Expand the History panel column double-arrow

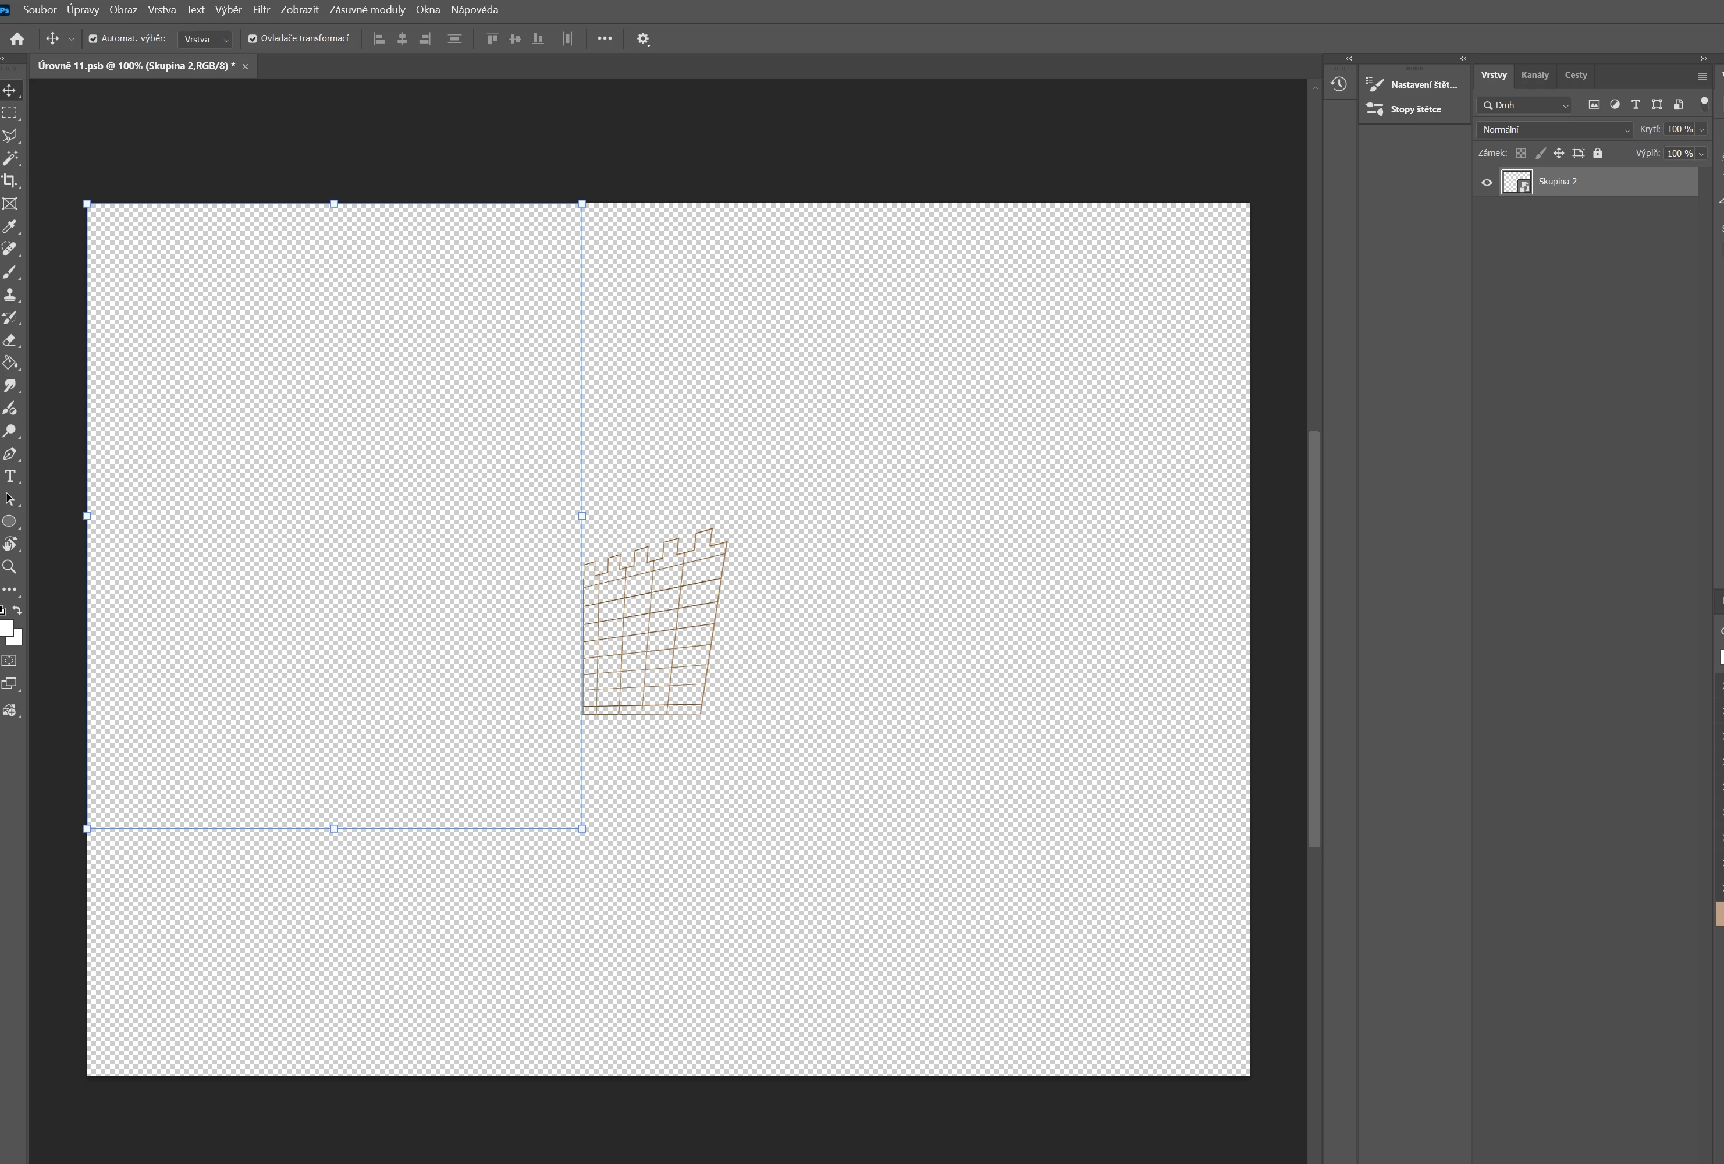coord(1349,59)
